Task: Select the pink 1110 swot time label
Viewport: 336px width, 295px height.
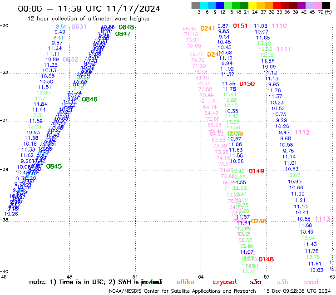Action: pos(279,26)
